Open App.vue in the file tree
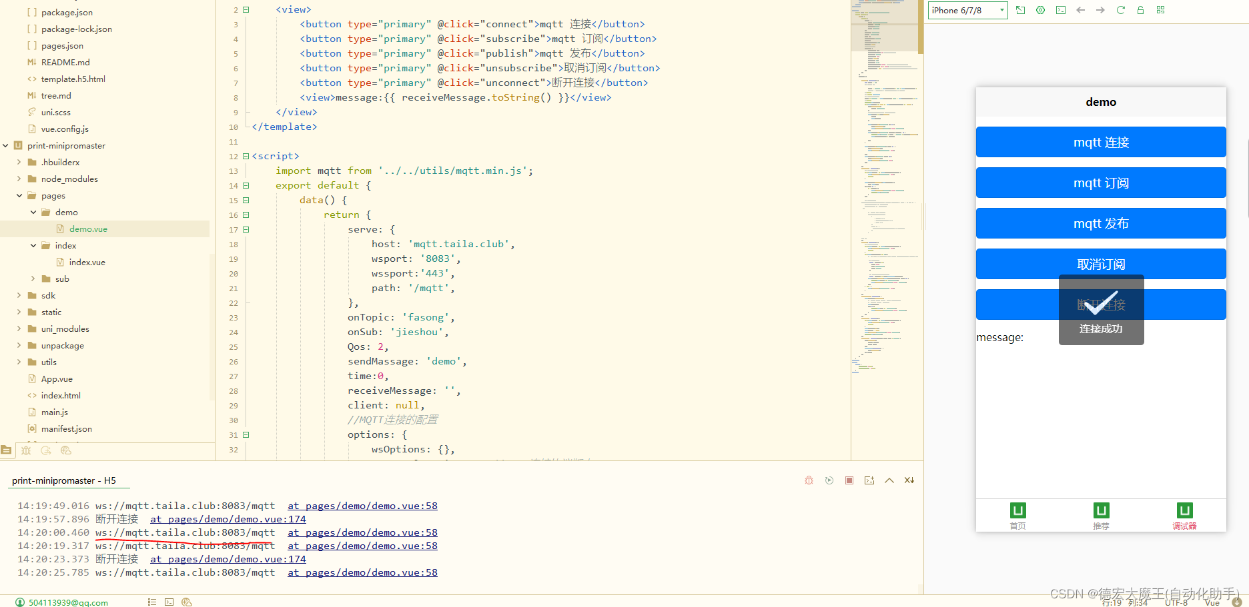Image resolution: width=1249 pixels, height=607 pixels. tap(57, 378)
